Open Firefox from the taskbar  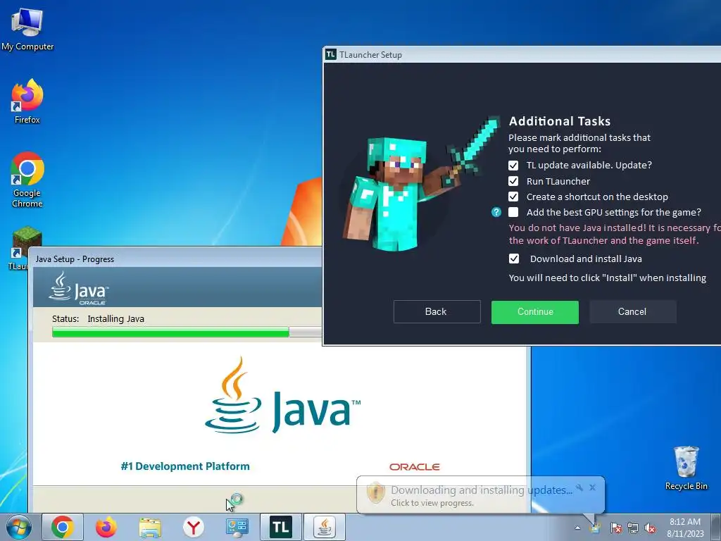(106, 527)
